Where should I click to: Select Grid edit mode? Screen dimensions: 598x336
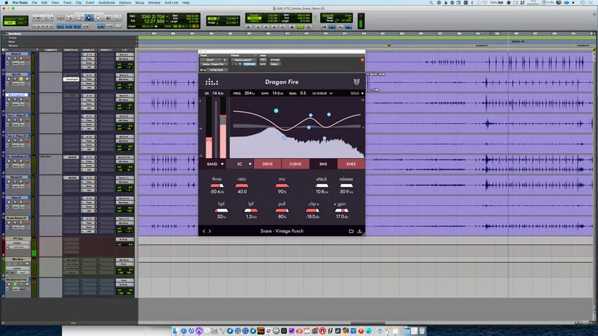[x=20, y=22]
